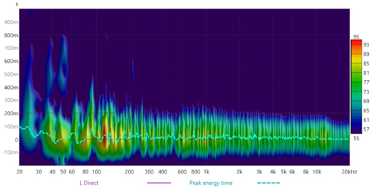The image size is (377, 190).
Task: Click the positive 100m time axis label
Action: pos(11,127)
